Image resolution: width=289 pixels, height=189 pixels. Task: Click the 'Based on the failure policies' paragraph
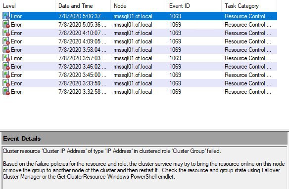coord(144,170)
